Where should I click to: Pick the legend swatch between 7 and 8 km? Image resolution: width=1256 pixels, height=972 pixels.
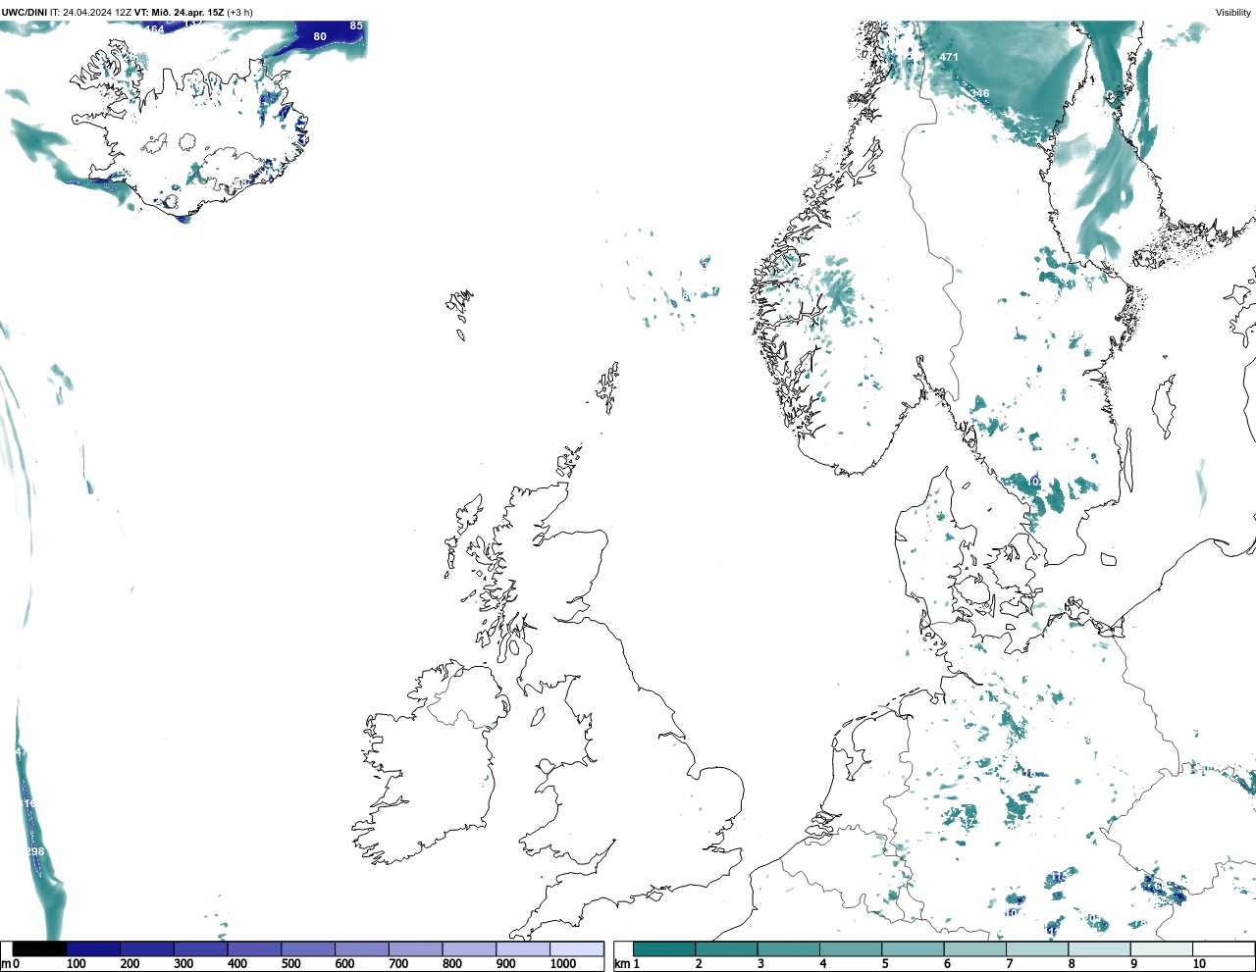pyautogui.click(x=1037, y=948)
